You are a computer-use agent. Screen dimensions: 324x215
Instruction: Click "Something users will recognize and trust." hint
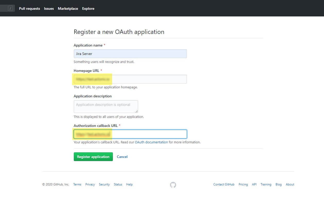click(104, 62)
